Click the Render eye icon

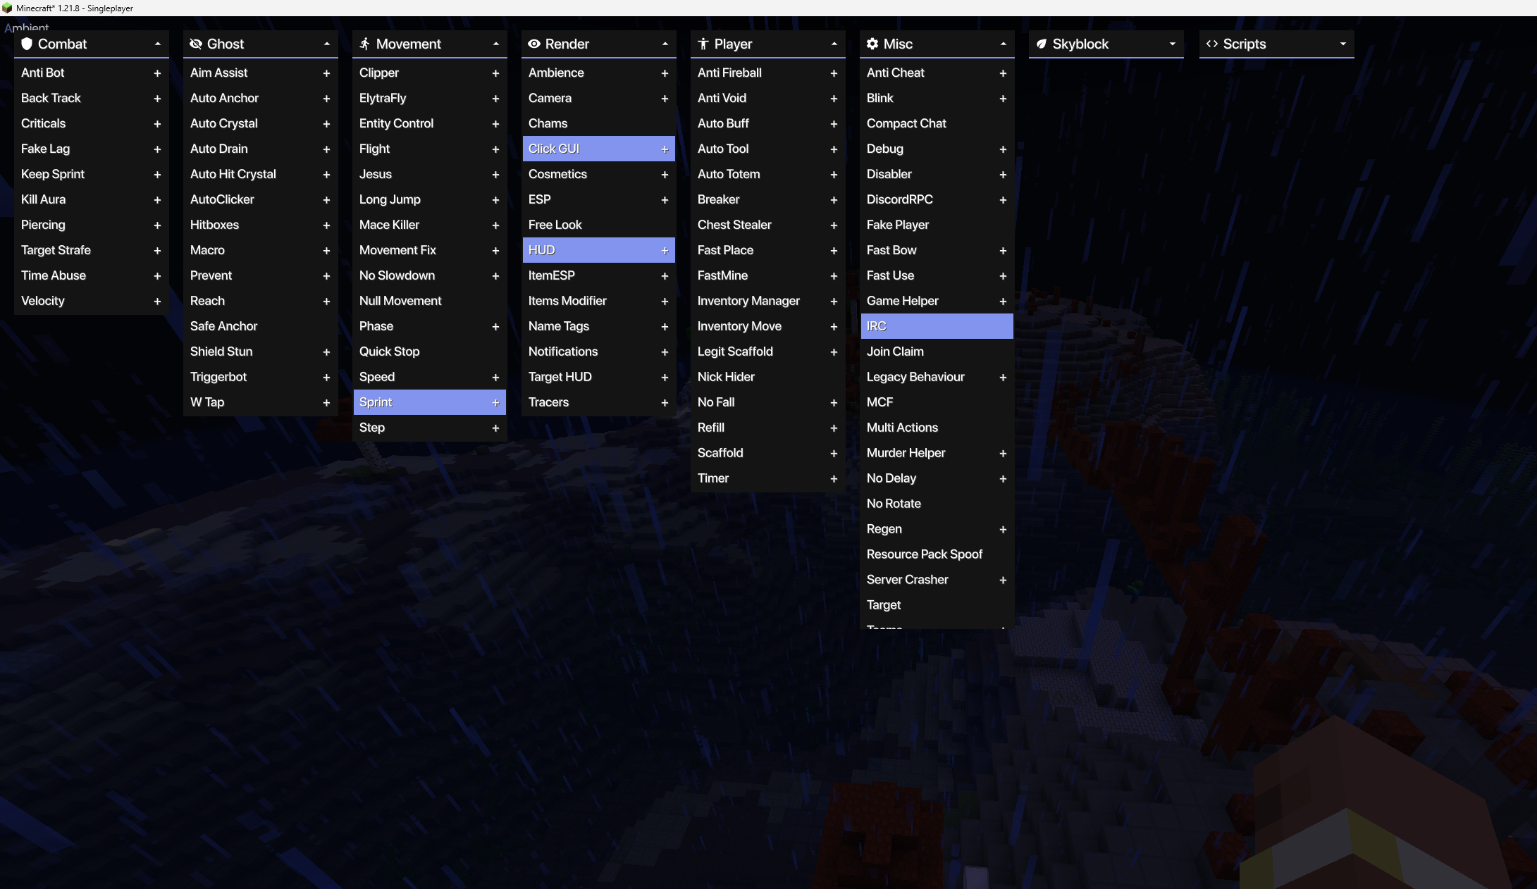534,44
